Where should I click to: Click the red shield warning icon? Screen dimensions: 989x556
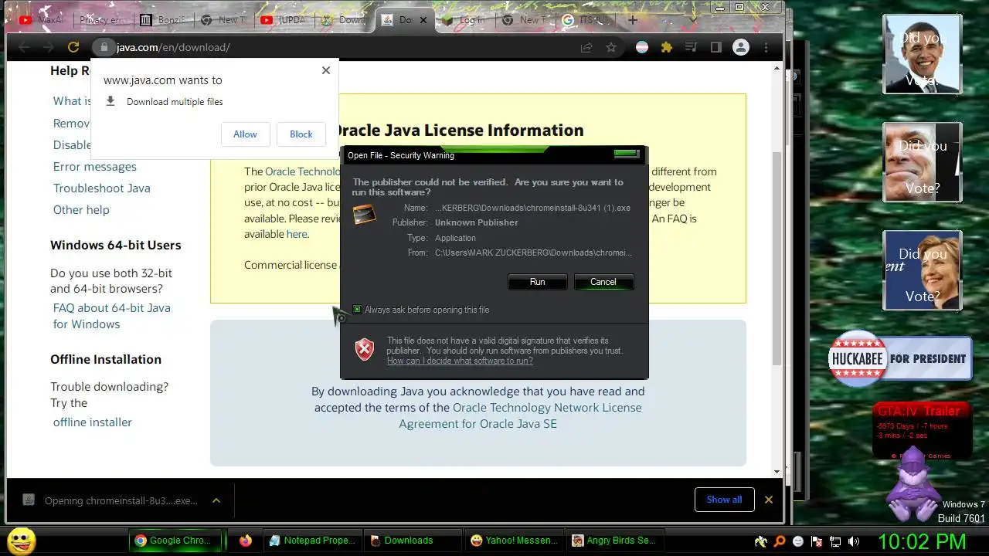click(x=365, y=350)
